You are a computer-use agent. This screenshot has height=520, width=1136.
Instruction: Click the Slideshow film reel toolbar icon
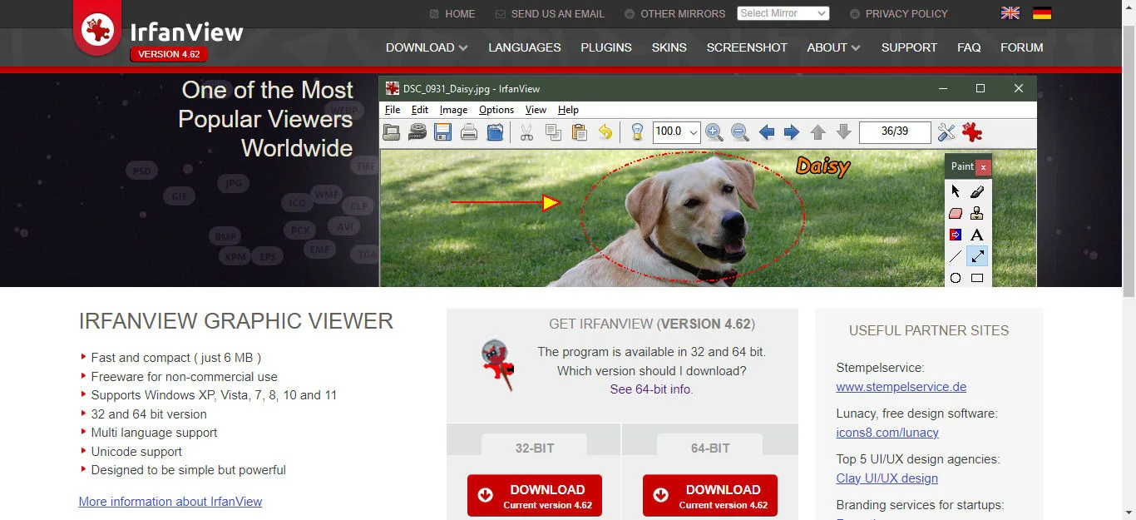coord(417,131)
